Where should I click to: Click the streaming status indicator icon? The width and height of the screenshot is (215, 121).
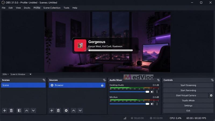(x=132, y=118)
